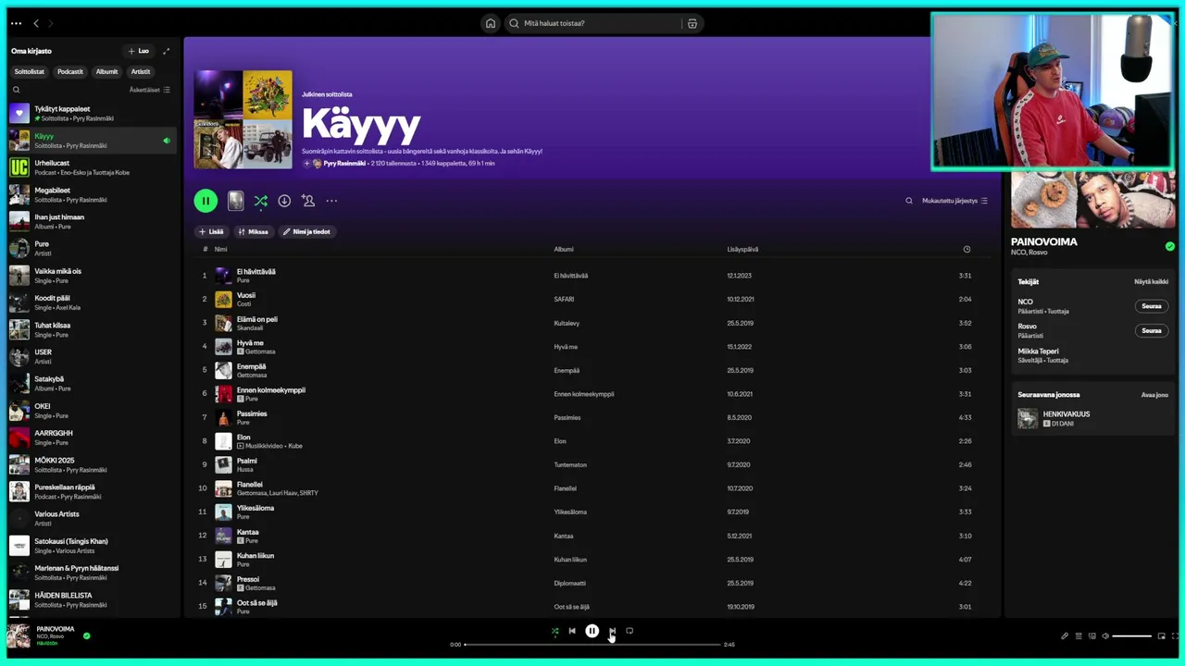1185x666 pixels.
Task: Select the Albumit filter chip
Action: coord(107,71)
